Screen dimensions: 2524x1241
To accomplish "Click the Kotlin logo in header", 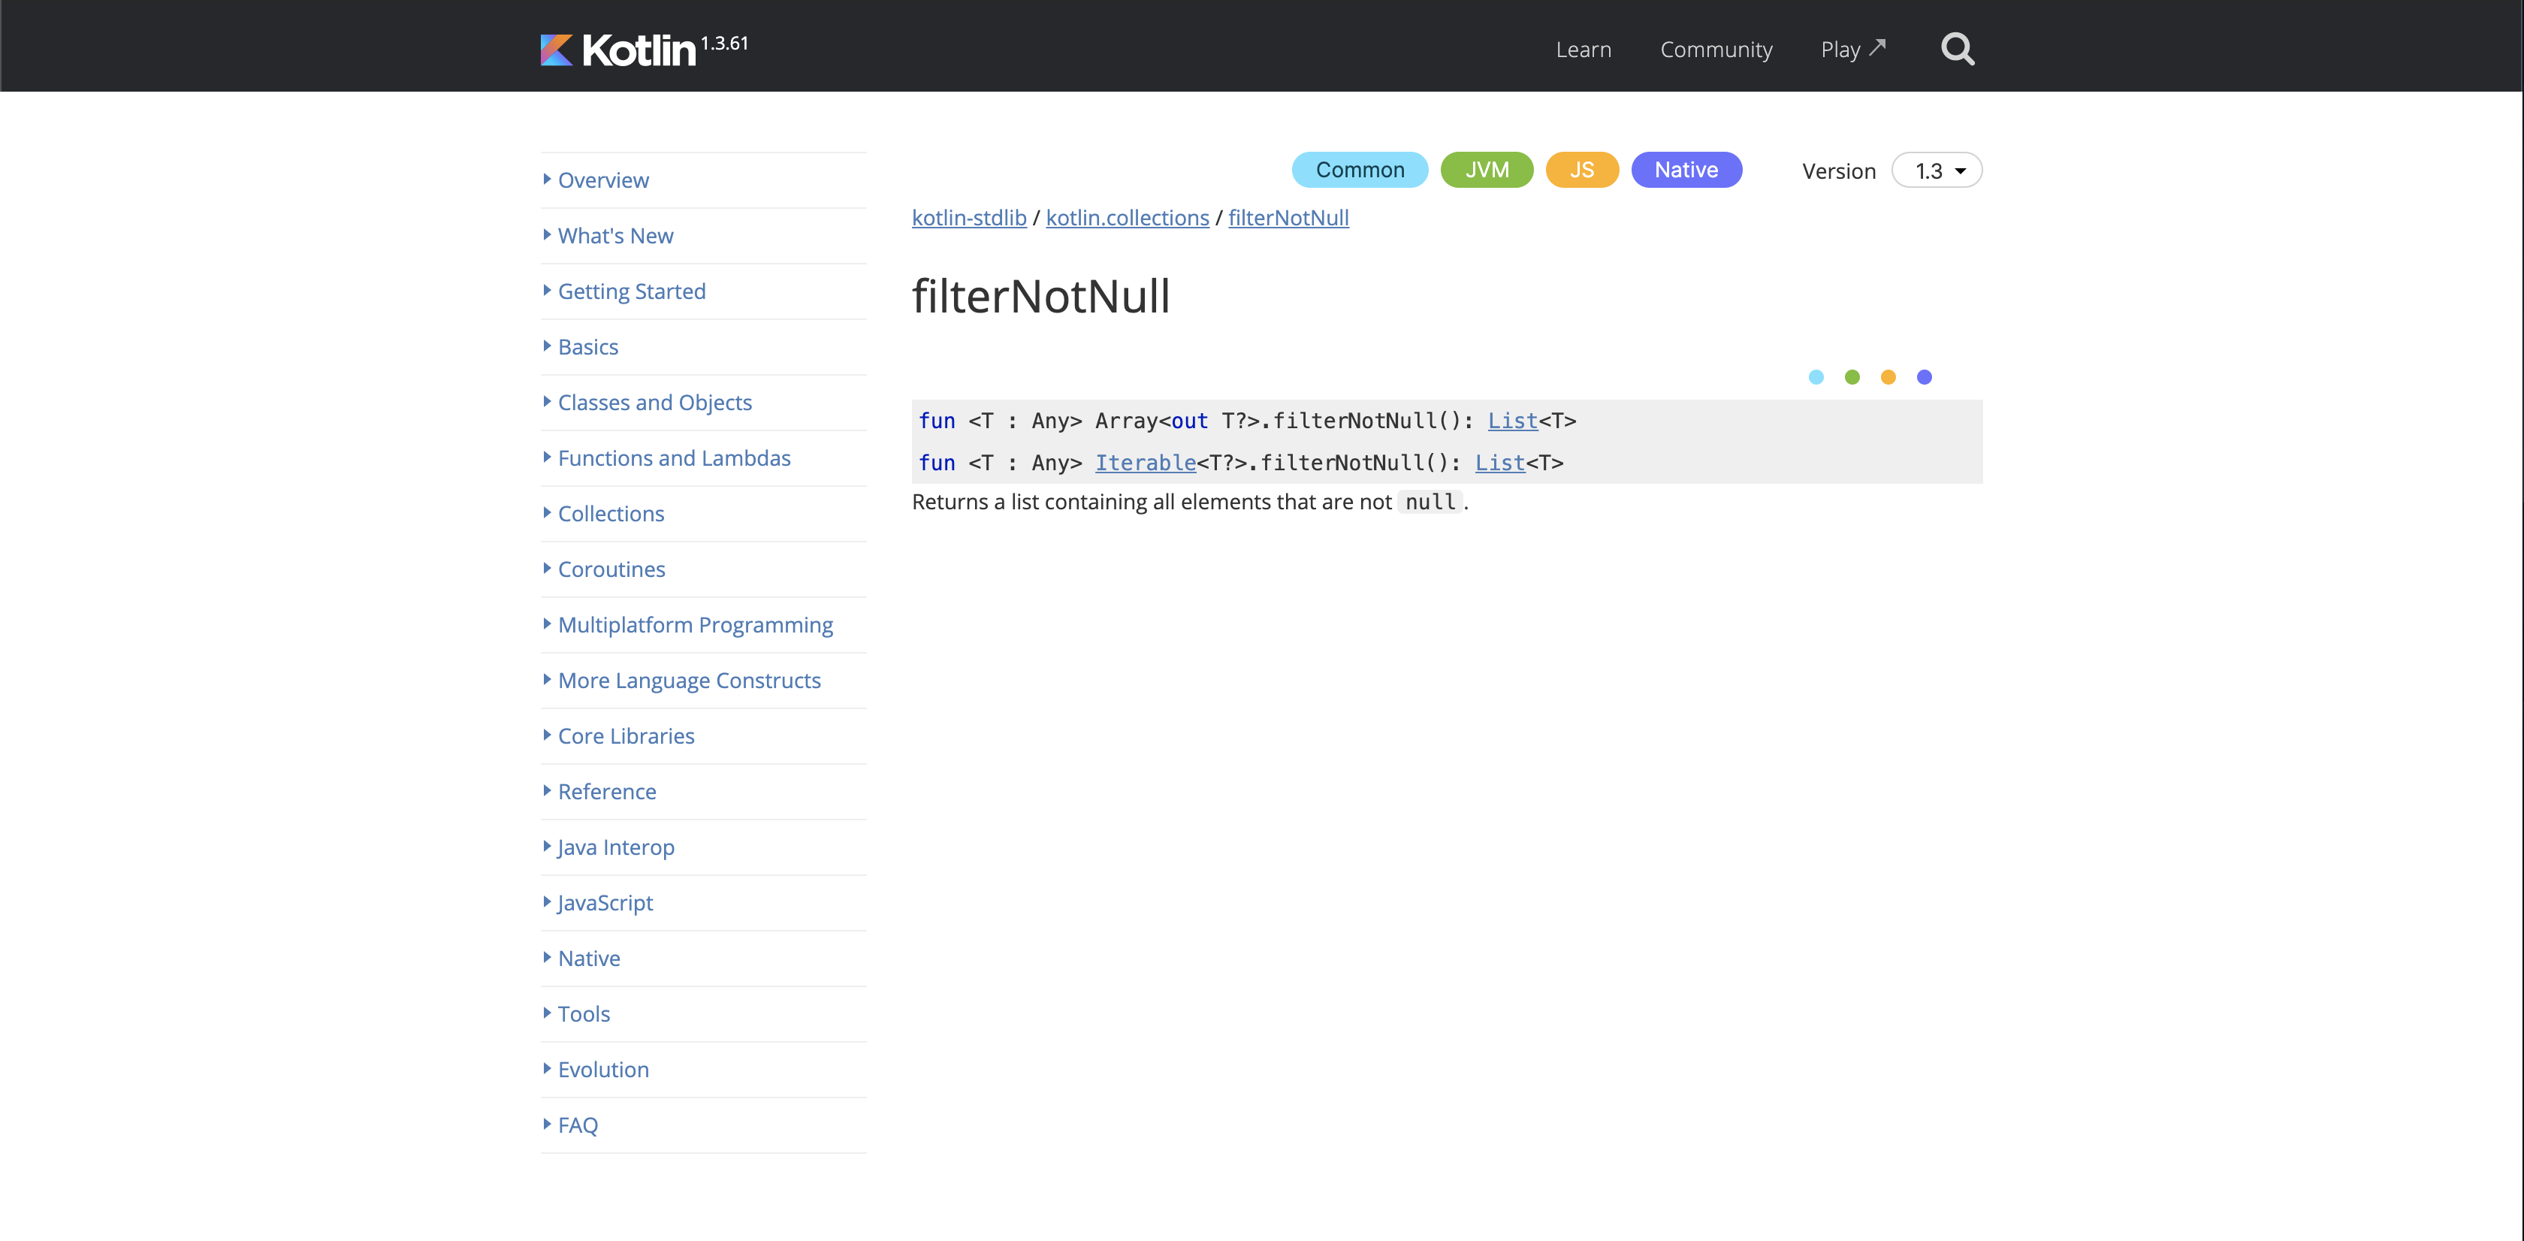I will point(617,49).
